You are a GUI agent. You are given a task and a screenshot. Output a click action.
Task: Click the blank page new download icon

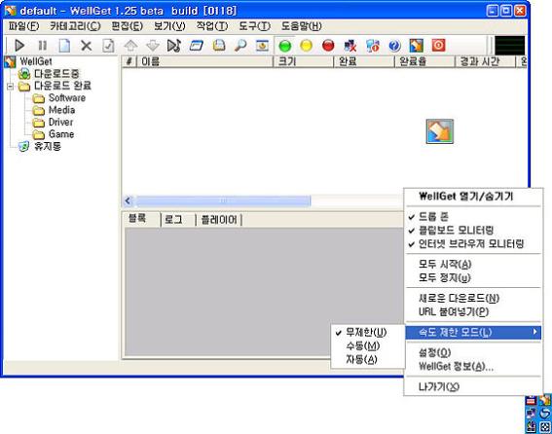(x=64, y=46)
